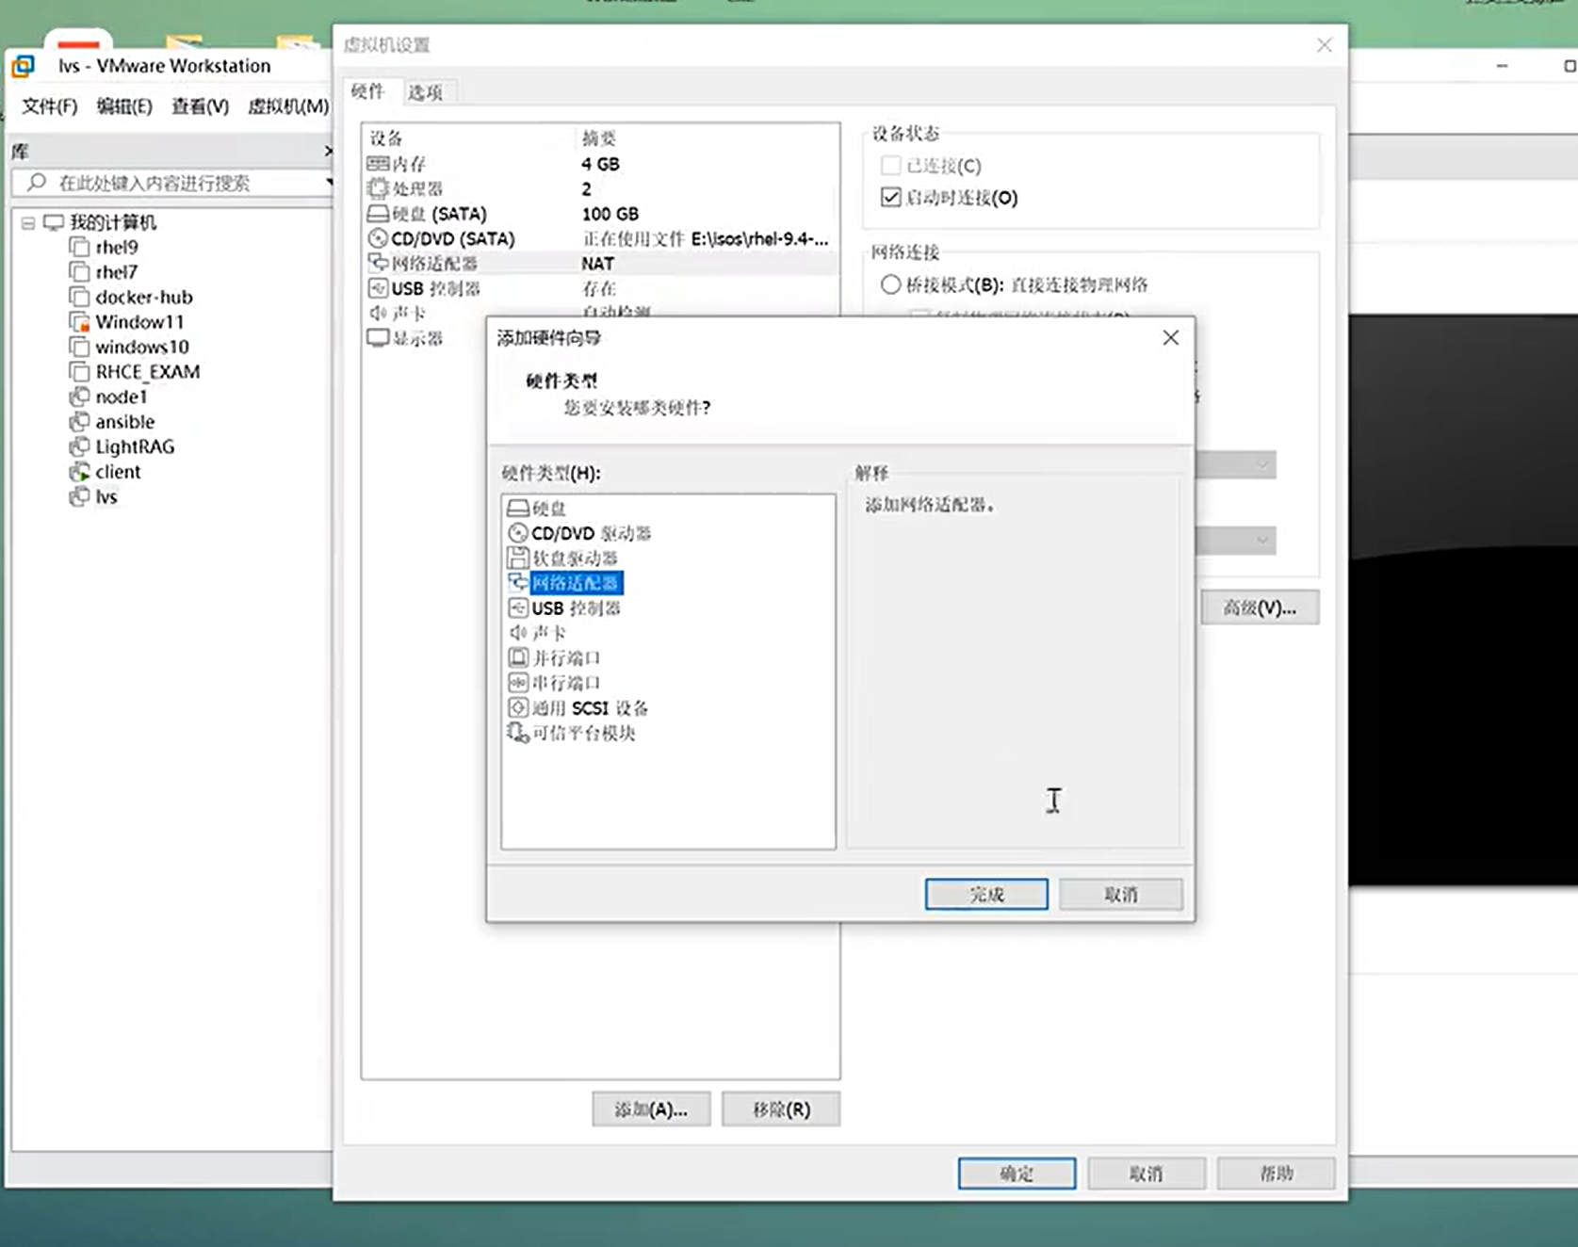The width and height of the screenshot is (1578, 1247).
Task: Select the 硬盘 hard disk icon in wizard list
Action: (x=517, y=509)
